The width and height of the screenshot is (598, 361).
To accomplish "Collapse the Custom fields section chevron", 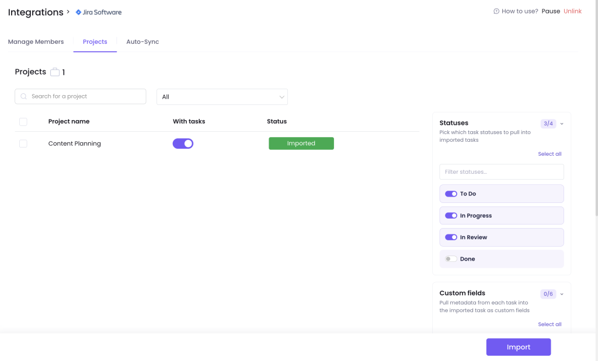I will [x=562, y=294].
